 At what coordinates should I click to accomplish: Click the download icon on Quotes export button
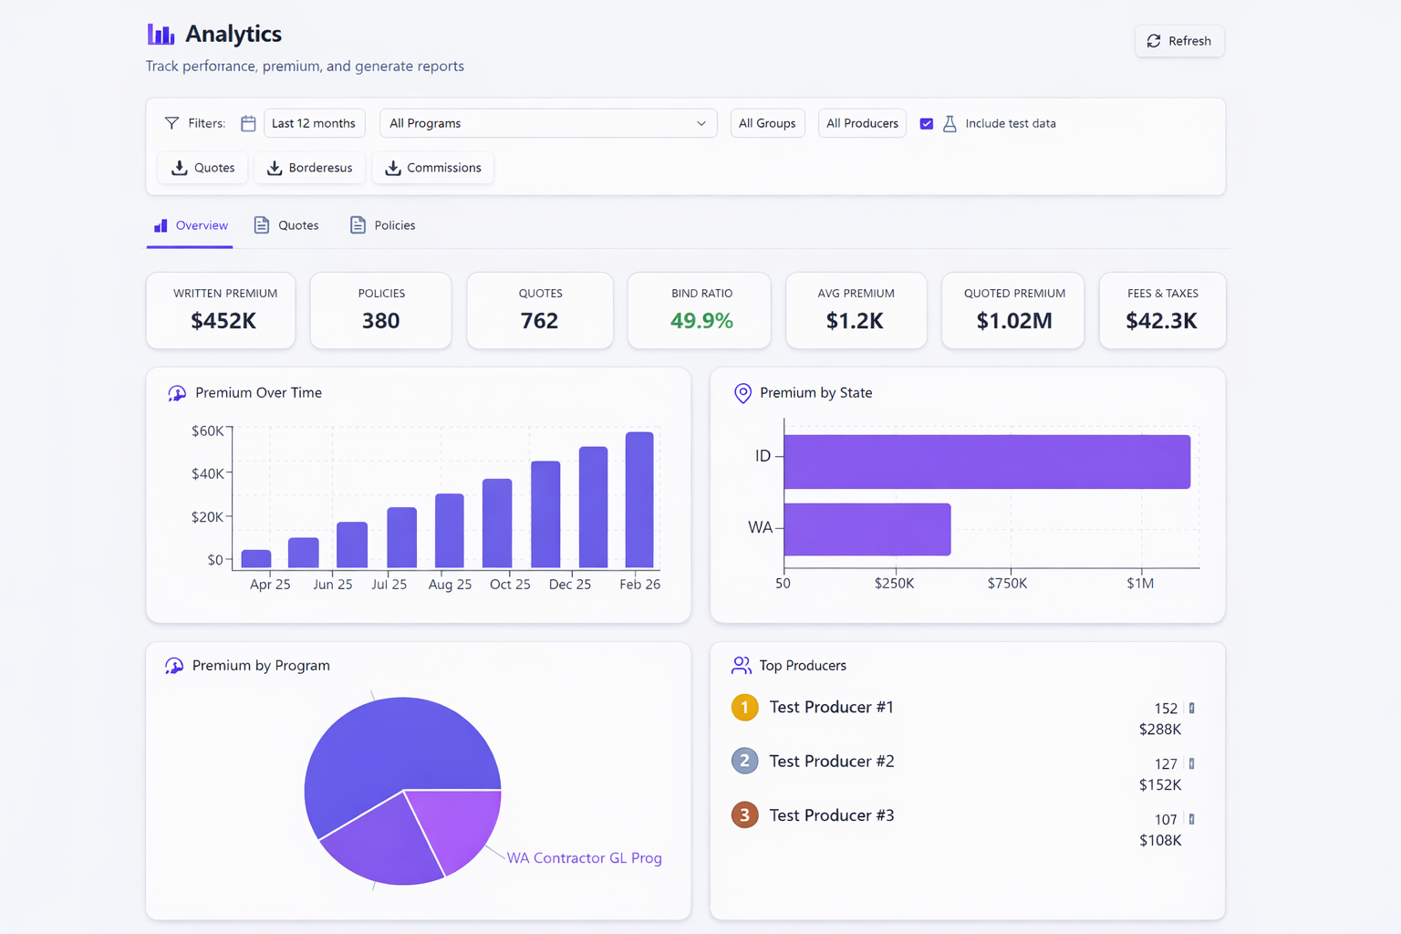[x=180, y=168]
